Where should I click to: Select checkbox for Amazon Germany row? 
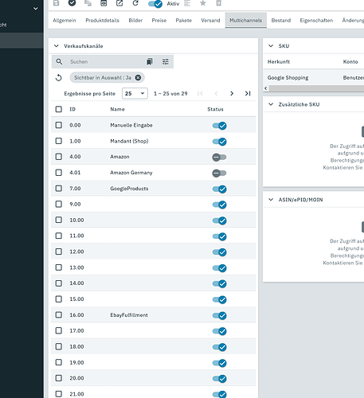point(59,173)
